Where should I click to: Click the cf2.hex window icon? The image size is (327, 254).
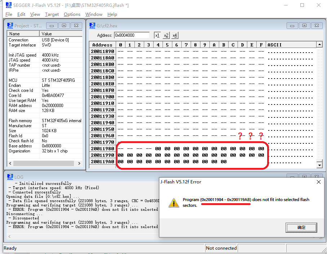coord(92,26)
